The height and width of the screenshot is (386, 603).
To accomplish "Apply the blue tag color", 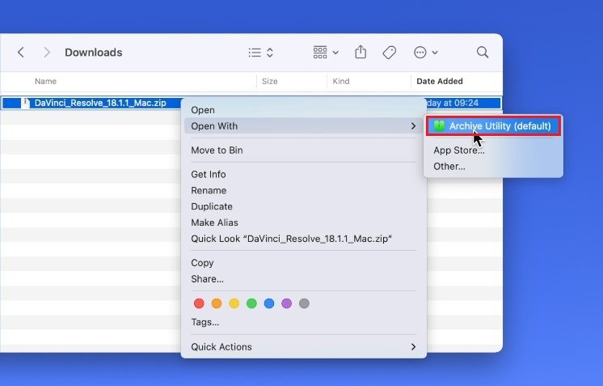I will [x=269, y=303].
